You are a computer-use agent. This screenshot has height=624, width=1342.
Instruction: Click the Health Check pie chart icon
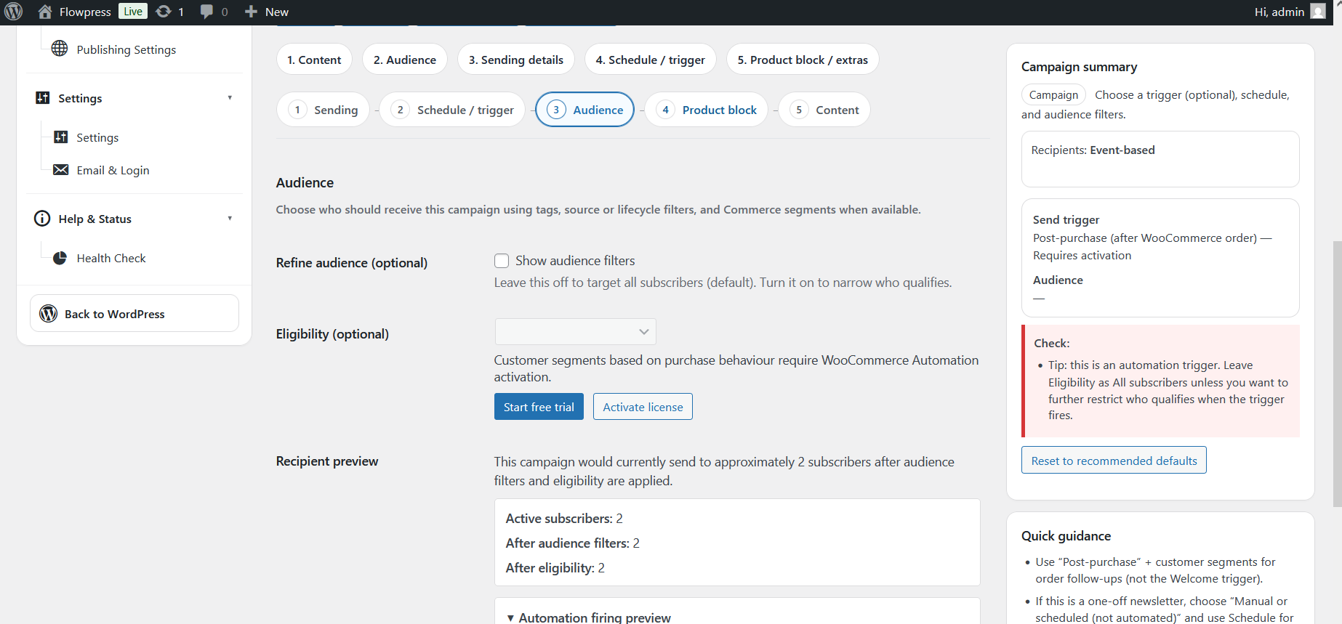[60, 258]
